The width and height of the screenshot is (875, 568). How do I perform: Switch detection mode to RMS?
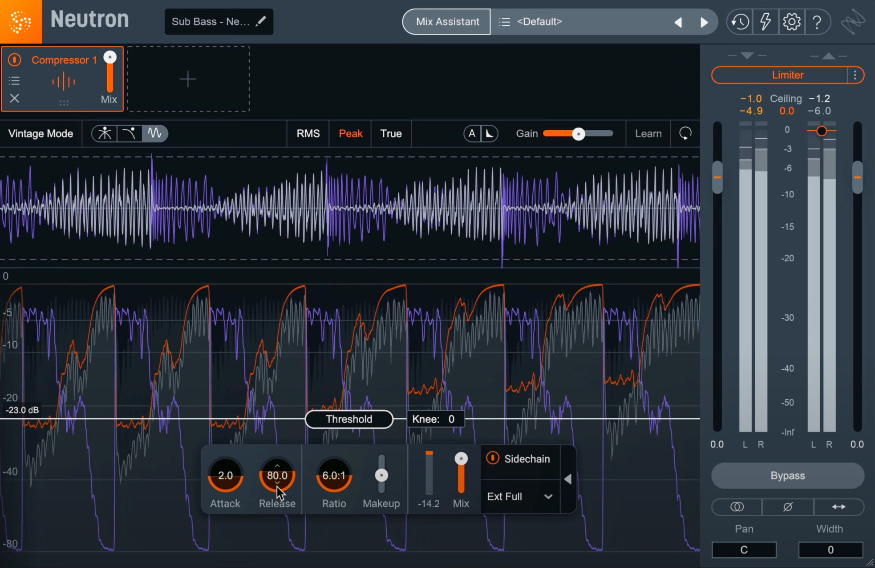(308, 133)
